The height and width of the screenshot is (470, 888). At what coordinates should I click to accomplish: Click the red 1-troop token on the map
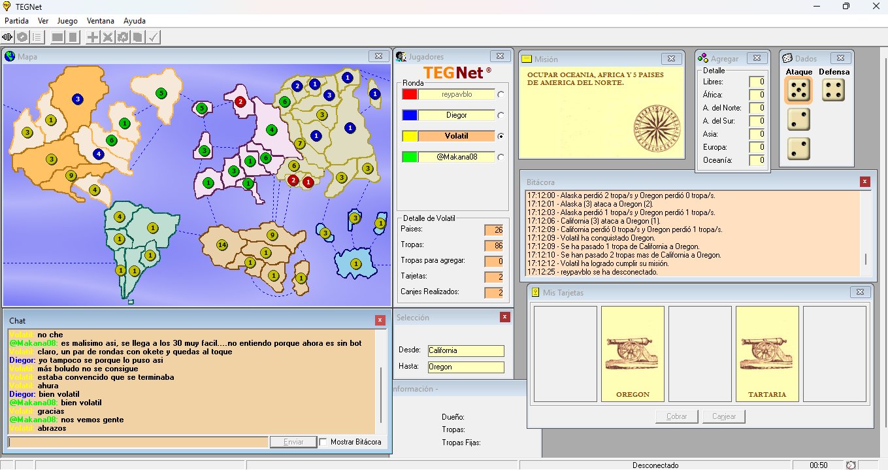point(308,182)
